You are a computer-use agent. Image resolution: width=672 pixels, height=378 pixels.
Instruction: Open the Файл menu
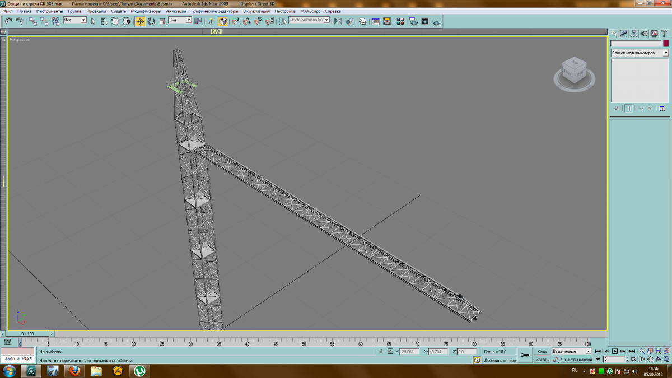(8, 11)
